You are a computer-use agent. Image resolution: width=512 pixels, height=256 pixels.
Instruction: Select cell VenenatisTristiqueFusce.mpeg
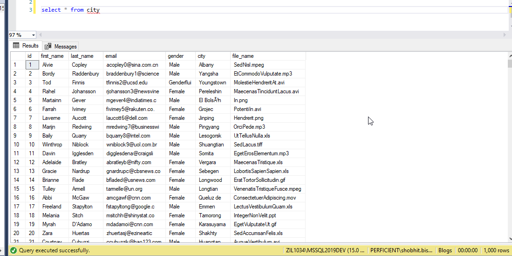click(x=268, y=189)
